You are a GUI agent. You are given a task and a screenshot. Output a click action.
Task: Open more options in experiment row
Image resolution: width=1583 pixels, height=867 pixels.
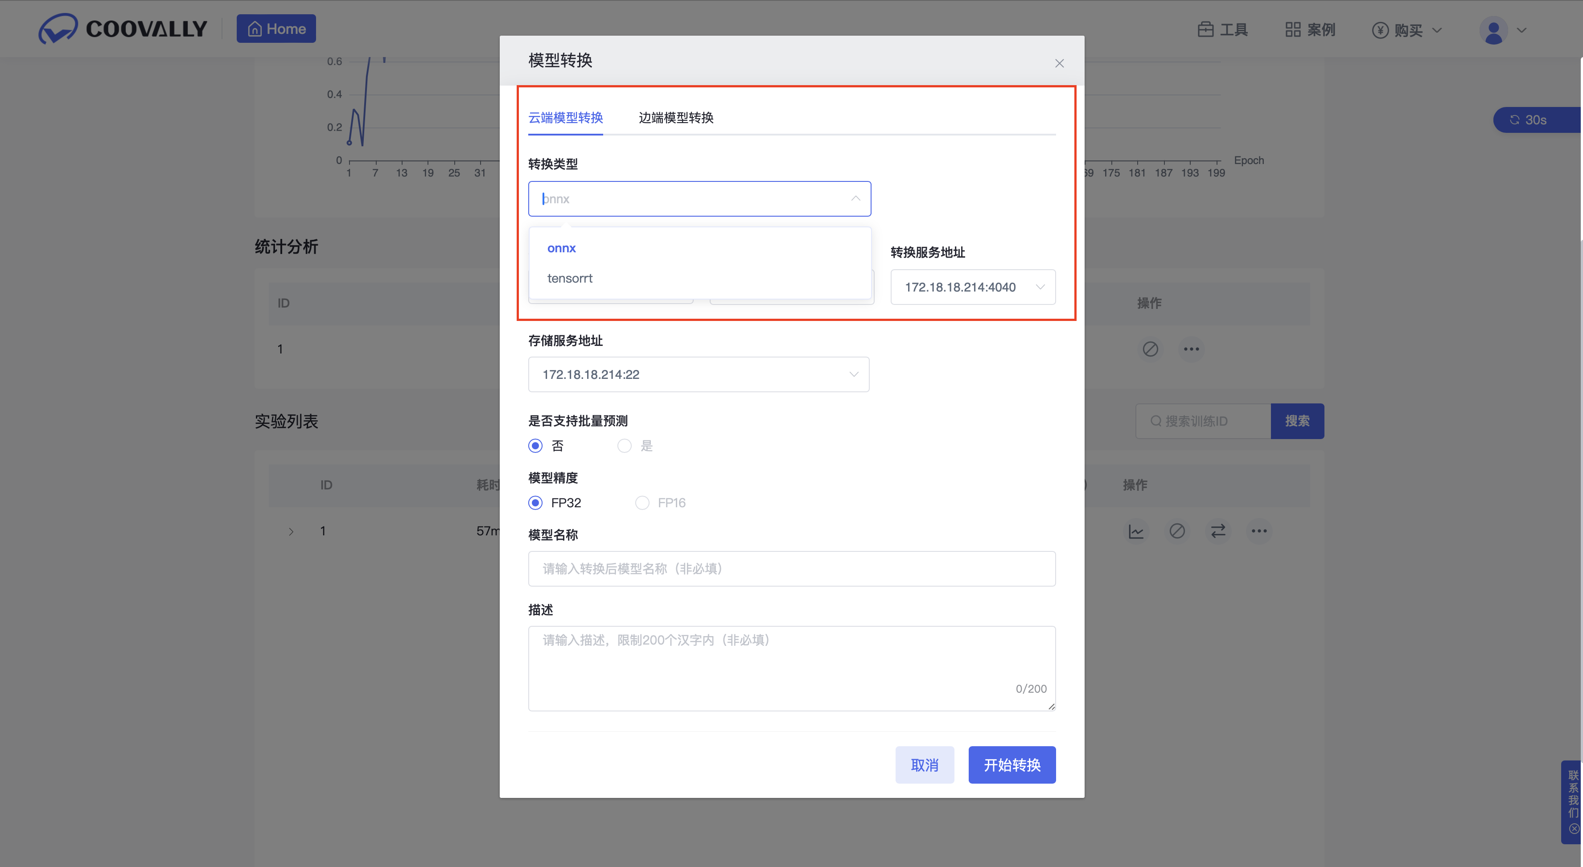(x=1259, y=531)
